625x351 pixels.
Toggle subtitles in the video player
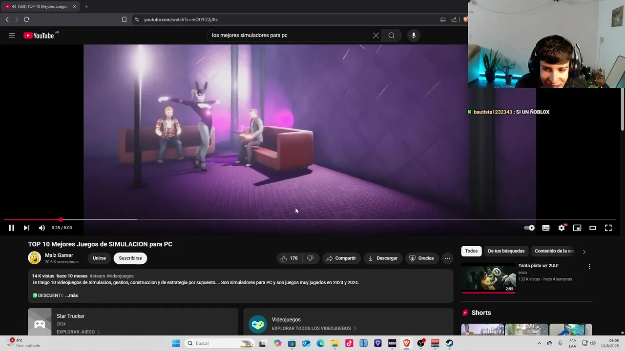pos(546,228)
